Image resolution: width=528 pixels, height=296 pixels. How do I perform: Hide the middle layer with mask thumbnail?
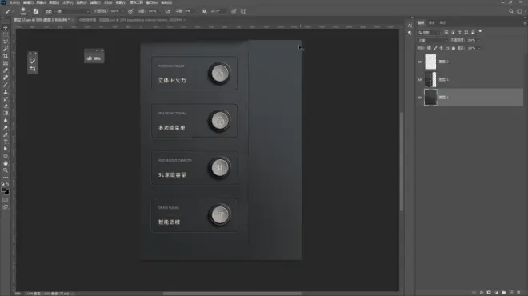[x=419, y=80]
